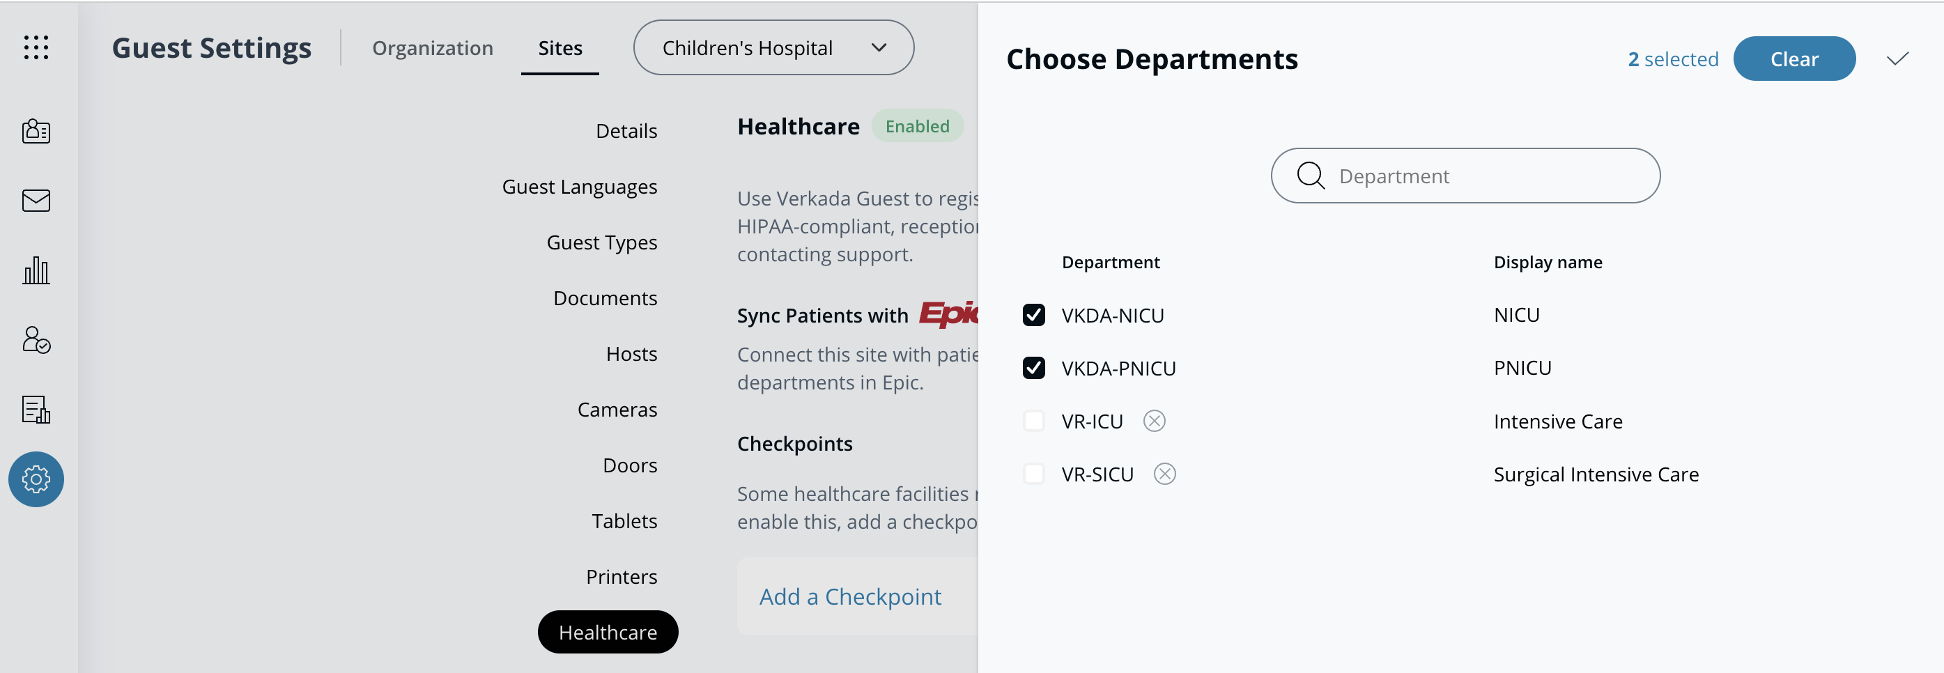Open the bar chart analytics icon

click(x=36, y=270)
